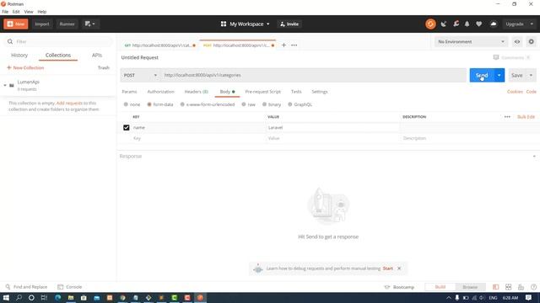Open the Trash link

pos(103,67)
